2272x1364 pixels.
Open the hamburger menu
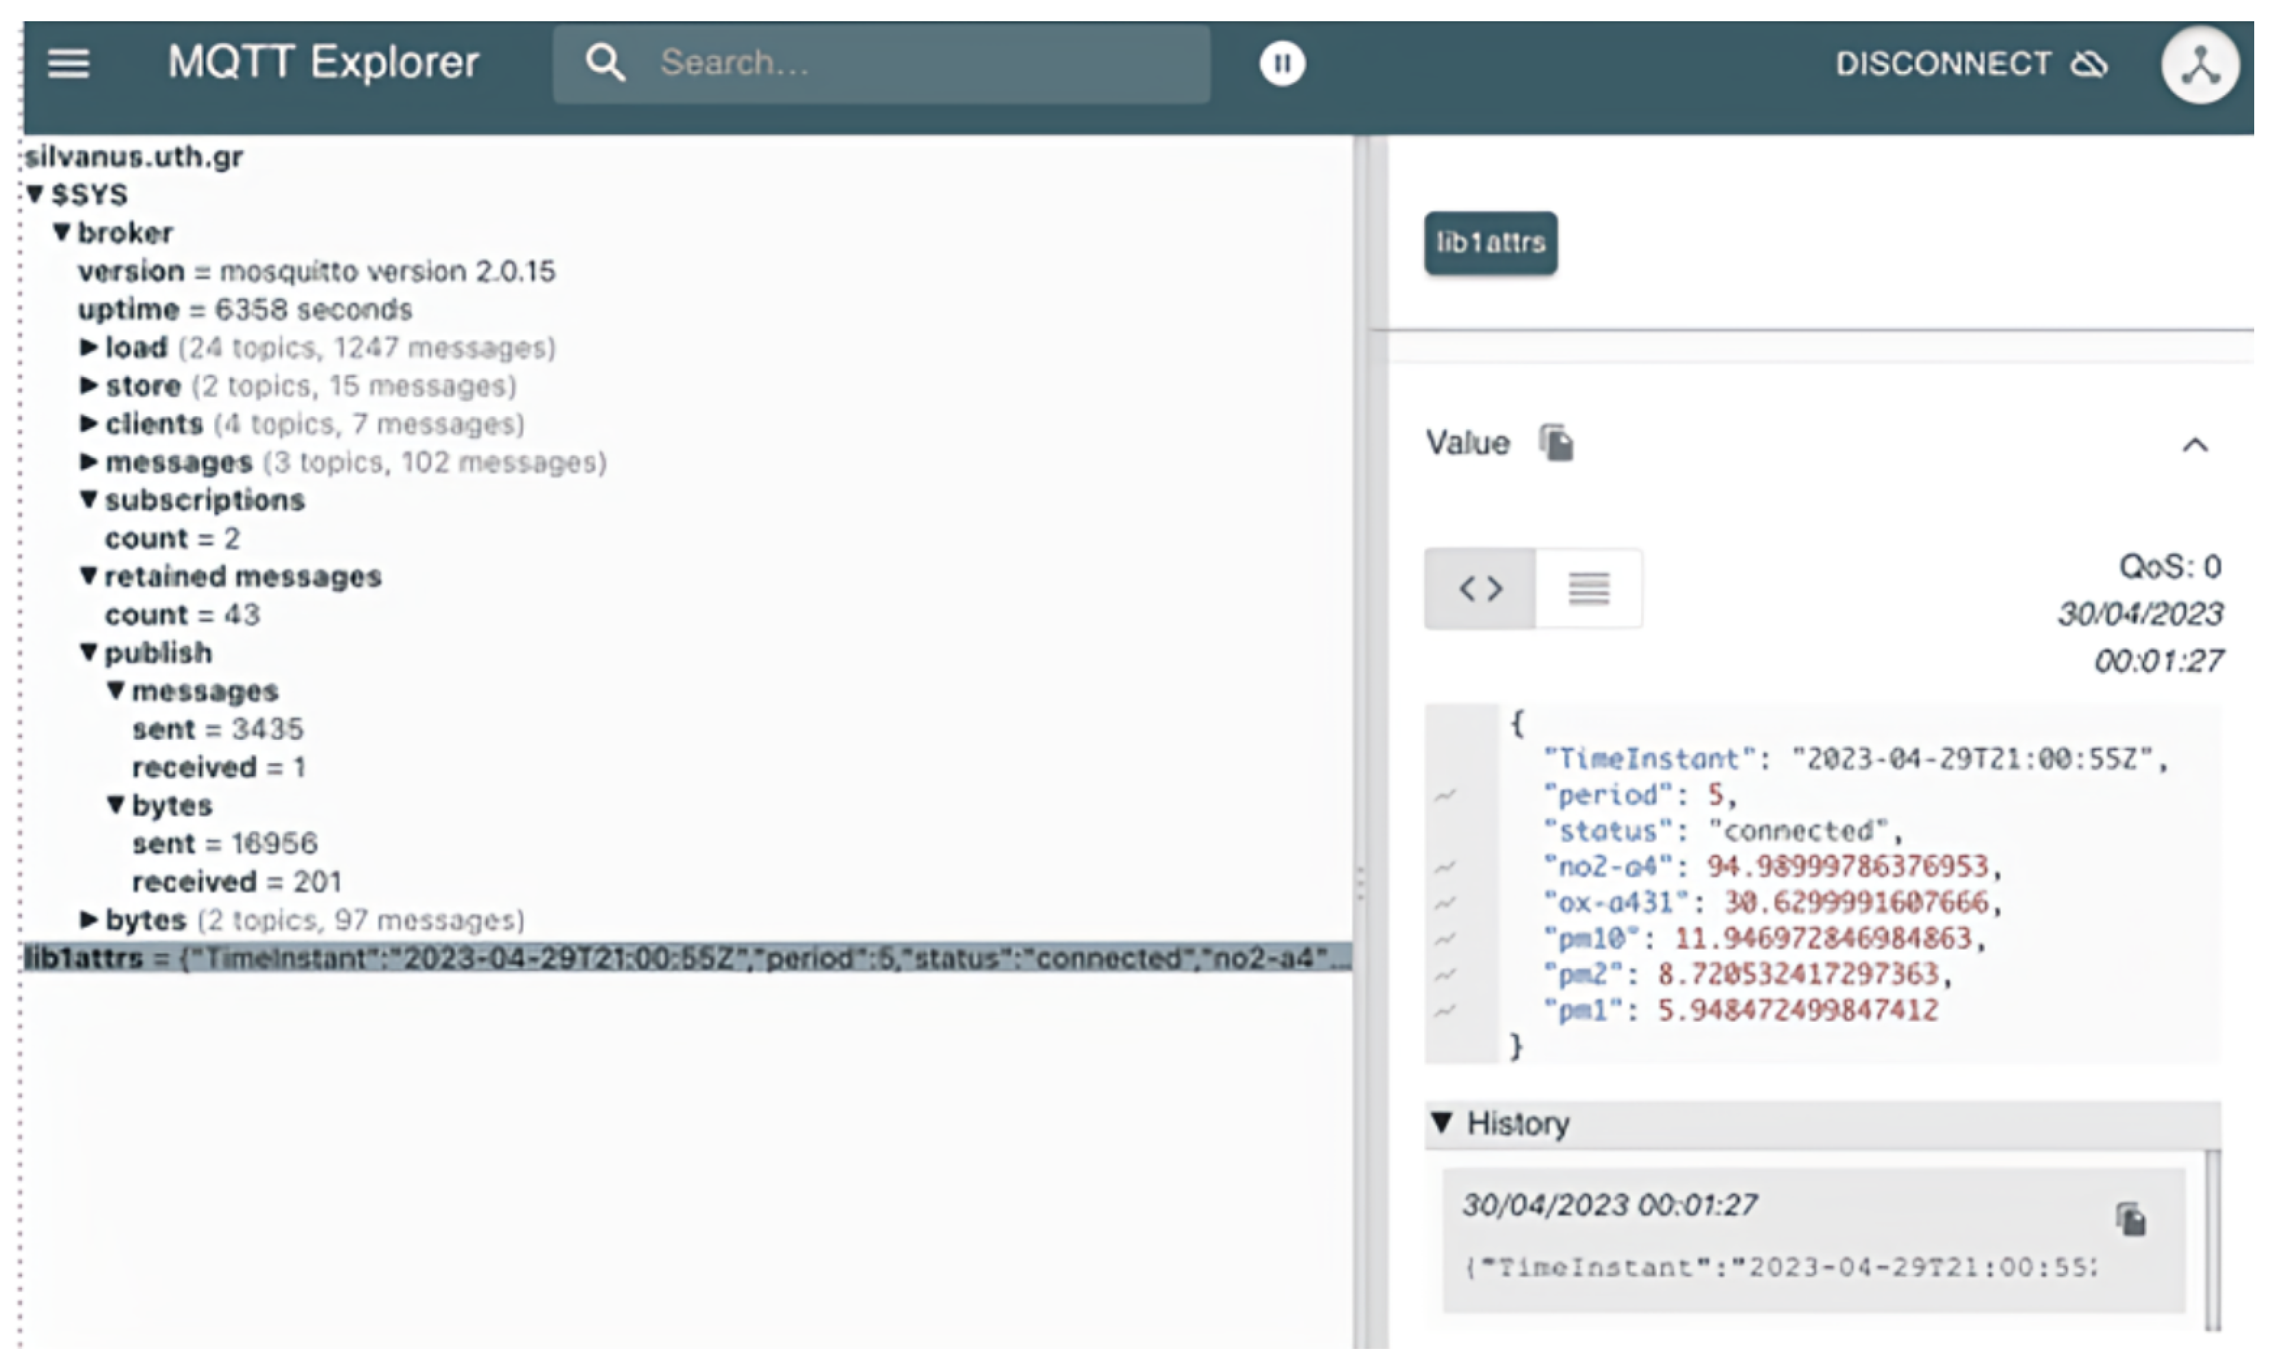[69, 64]
